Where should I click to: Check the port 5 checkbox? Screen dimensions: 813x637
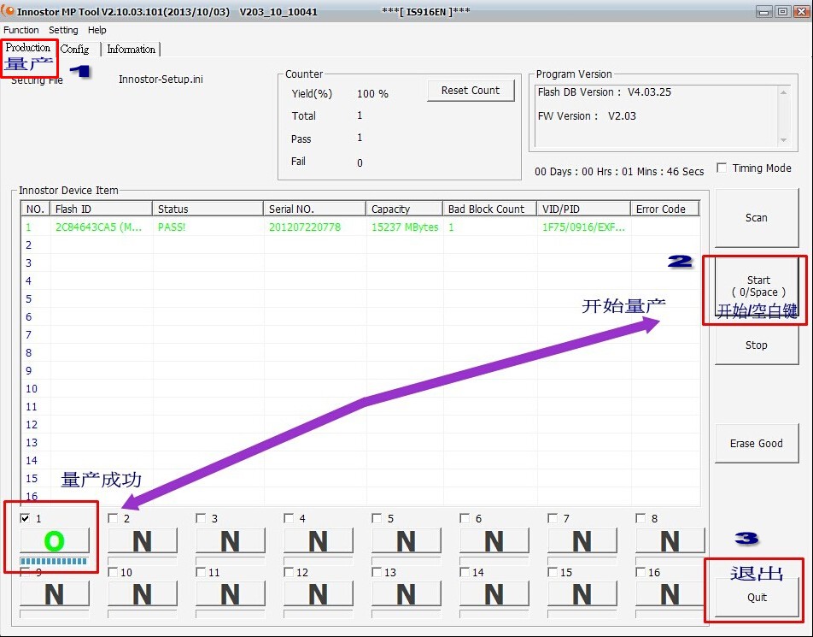[377, 518]
